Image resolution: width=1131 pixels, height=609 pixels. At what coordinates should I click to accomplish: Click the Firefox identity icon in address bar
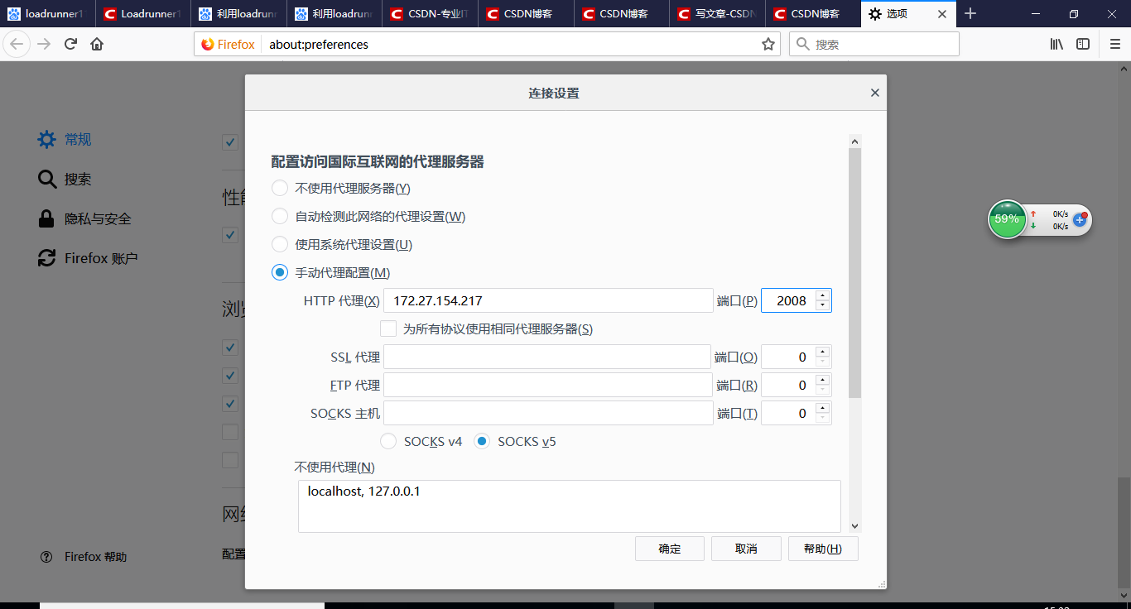pyautogui.click(x=228, y=45)
